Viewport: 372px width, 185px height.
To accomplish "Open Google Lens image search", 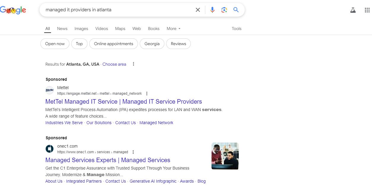I will pos(224,10).
